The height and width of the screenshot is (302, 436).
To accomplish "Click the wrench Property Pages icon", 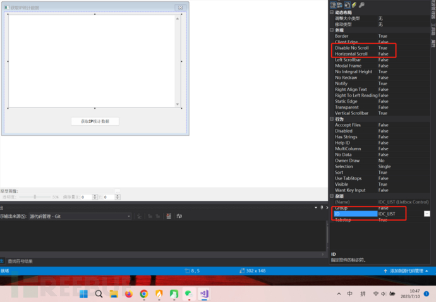I will point(361,5).
